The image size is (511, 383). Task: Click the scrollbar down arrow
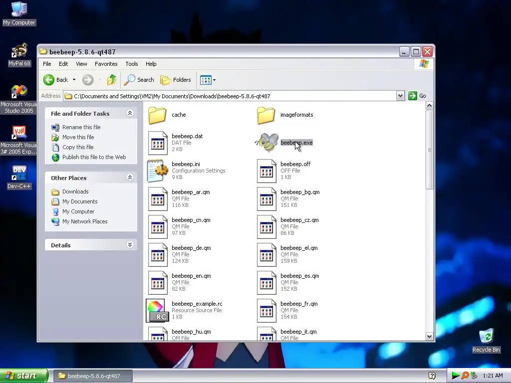tap(429, 337)
